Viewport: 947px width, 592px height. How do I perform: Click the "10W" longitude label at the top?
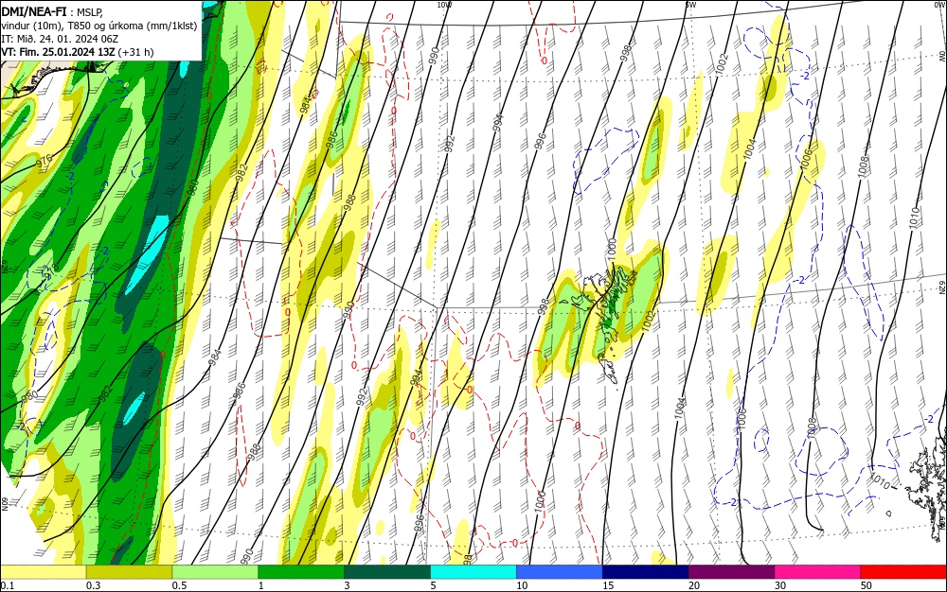tap(444, 5)
